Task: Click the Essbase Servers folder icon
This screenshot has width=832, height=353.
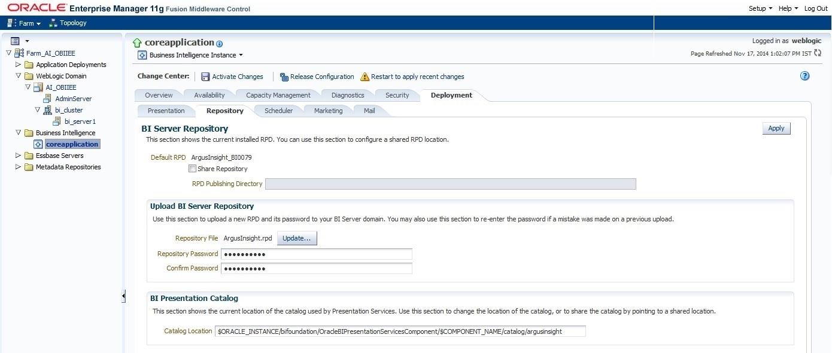Action: coord(29,156)
